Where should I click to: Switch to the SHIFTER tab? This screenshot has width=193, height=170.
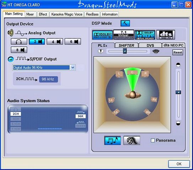(x=127, y=45)
